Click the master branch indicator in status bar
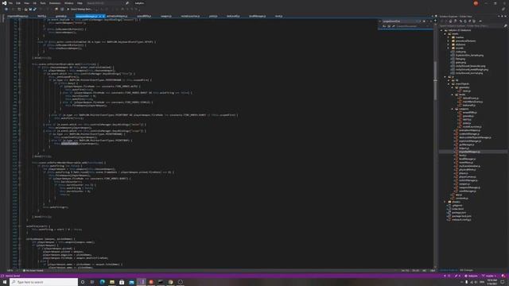Image resolution: width=509 pixels, height=286 pixels. coord(490,276)
